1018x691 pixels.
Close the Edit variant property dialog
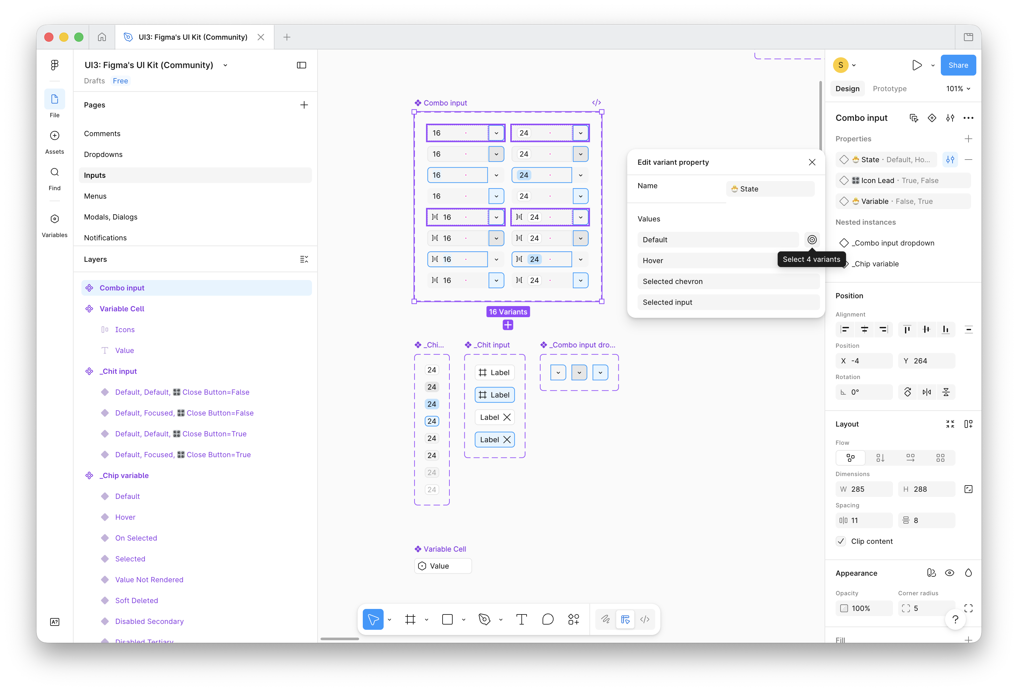pos(812,162)
